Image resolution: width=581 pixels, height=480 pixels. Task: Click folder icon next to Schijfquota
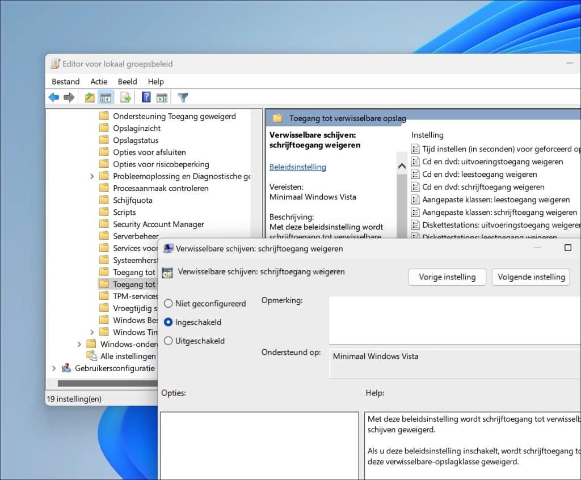tap(104, 200)
